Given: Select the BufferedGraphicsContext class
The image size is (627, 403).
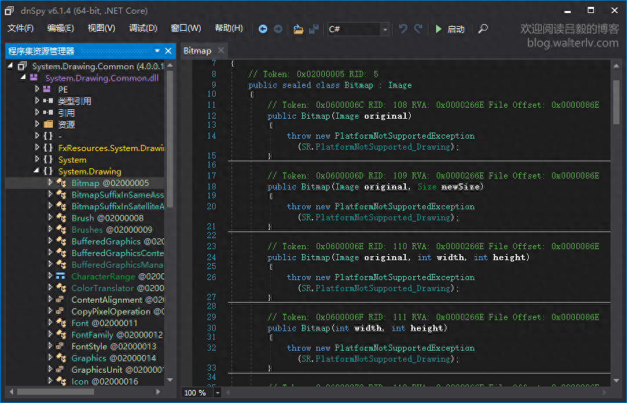Looking at the screenshot, I should tap(117, 253).
